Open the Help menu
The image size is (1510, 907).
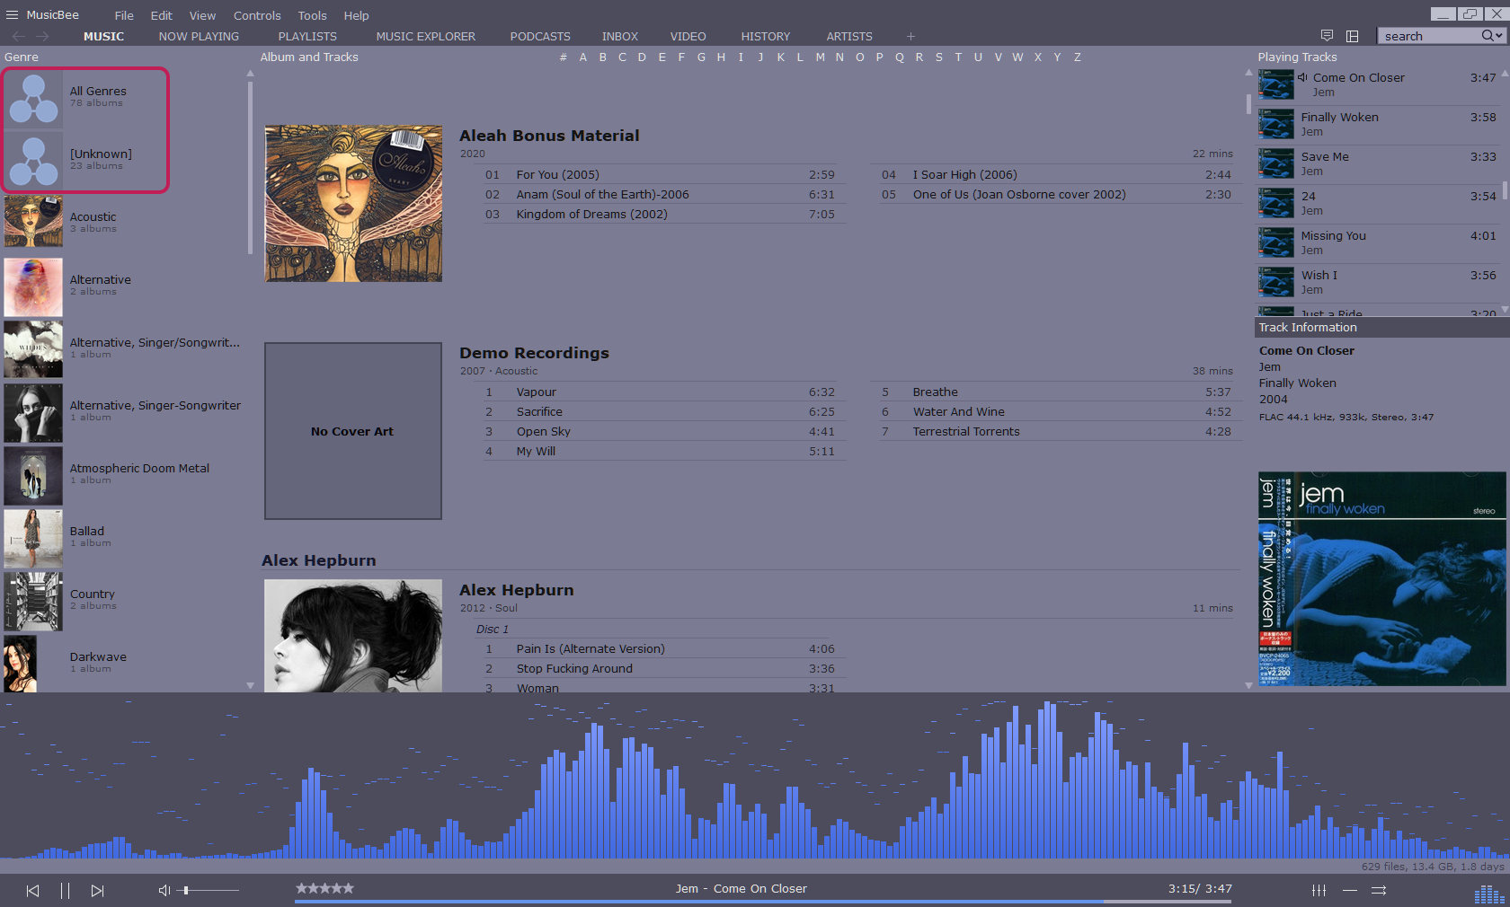(x=356, y=15)
